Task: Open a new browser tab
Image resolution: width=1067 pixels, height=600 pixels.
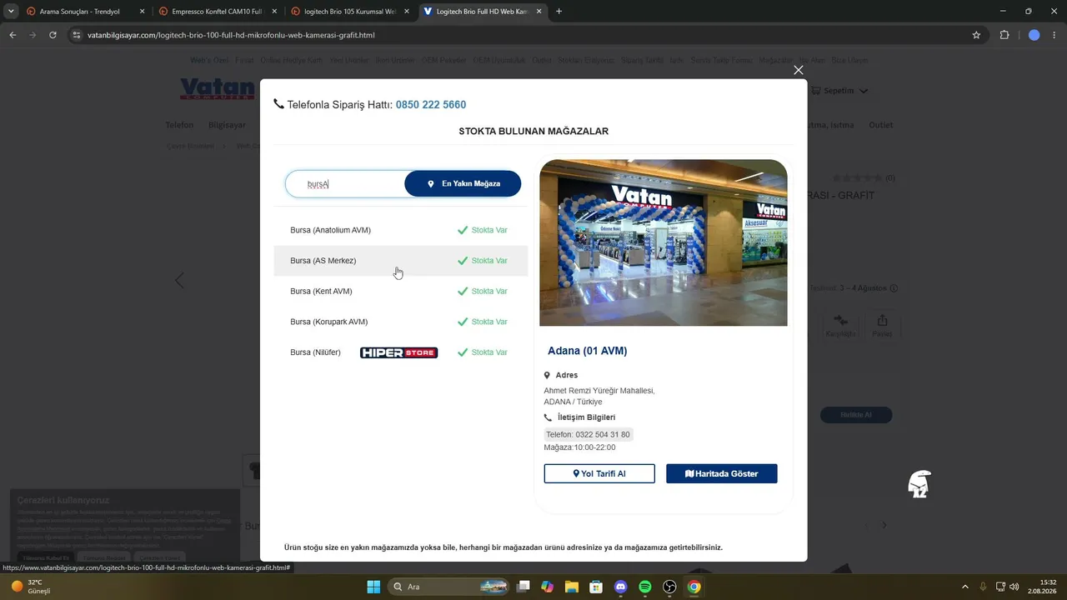Action: [x=559, y=12]
